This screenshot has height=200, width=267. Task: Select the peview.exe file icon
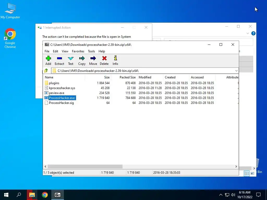[46, 93]
